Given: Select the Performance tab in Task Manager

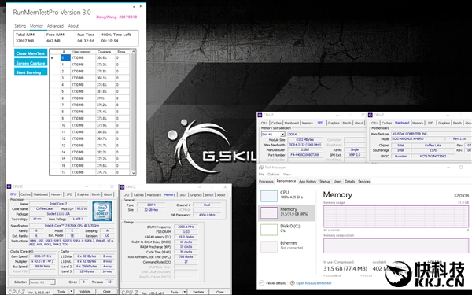Looking at the screenshot, I should click(x=286, y=181).
